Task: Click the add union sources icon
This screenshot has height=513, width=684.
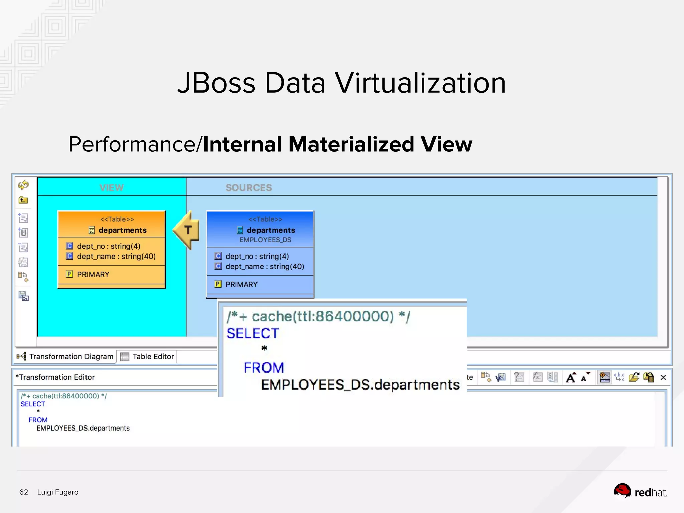Action: coord(23,232)
